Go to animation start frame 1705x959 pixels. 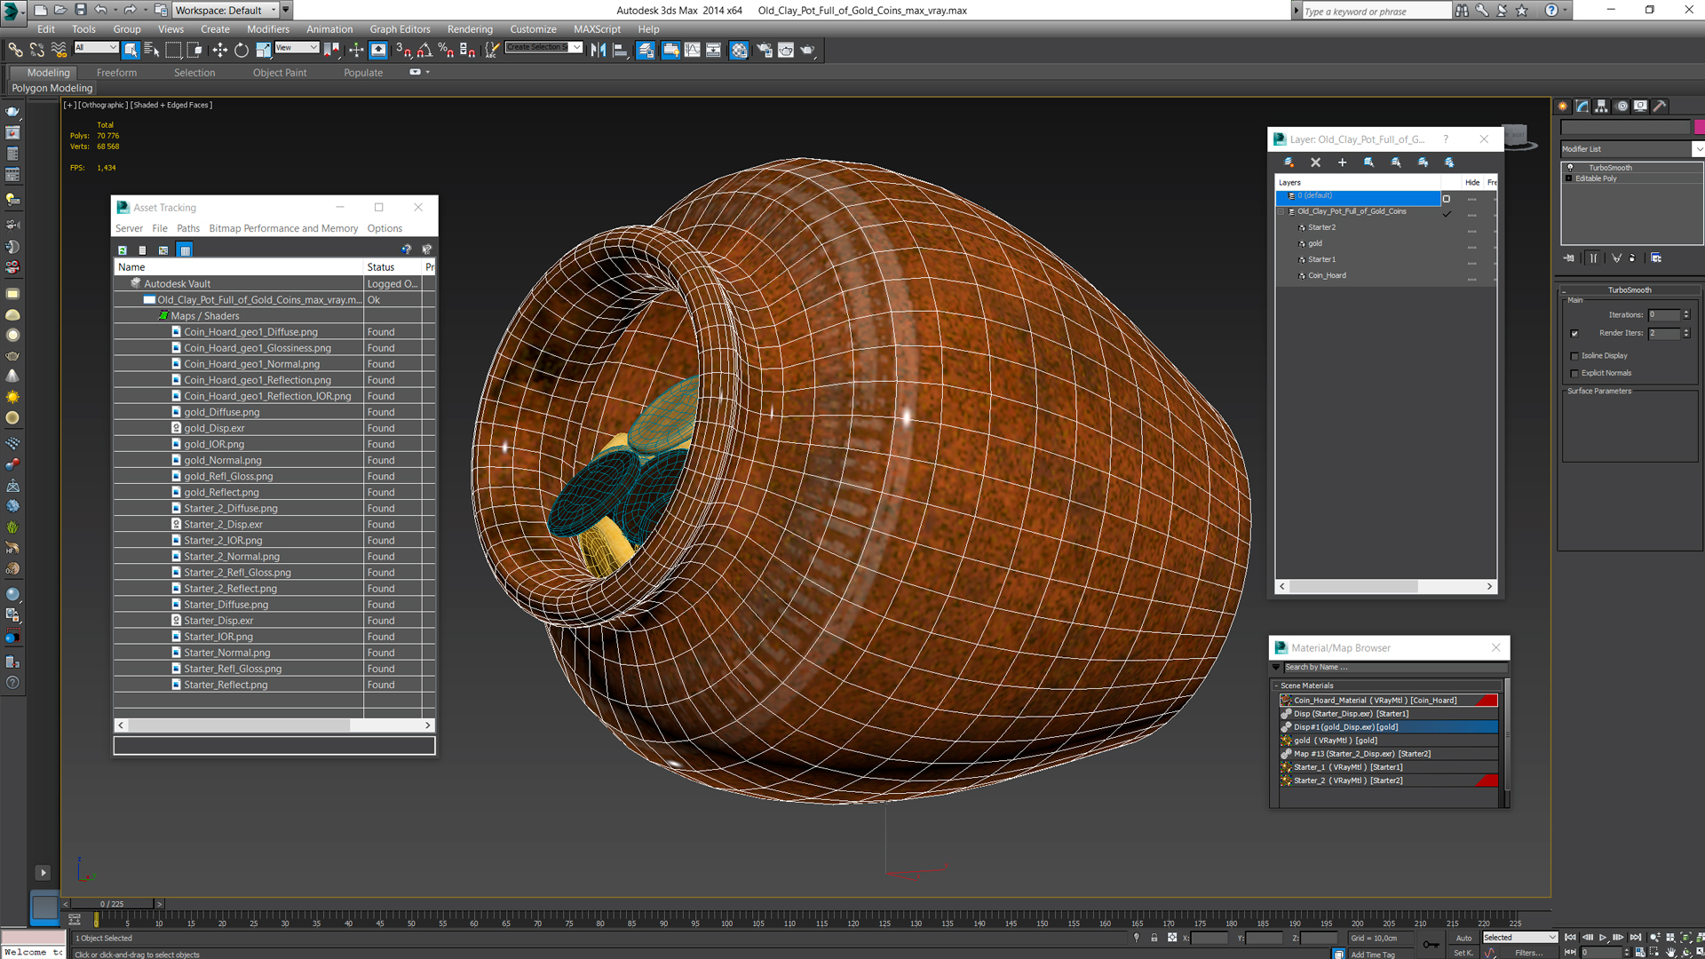coord(1570,938)
